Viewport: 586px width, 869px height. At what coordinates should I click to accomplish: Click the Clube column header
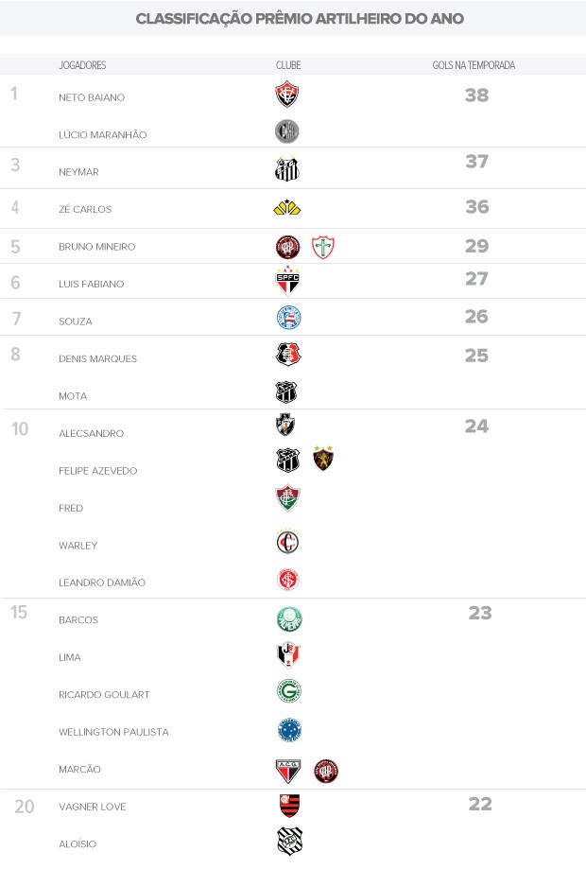click(288, 65)
